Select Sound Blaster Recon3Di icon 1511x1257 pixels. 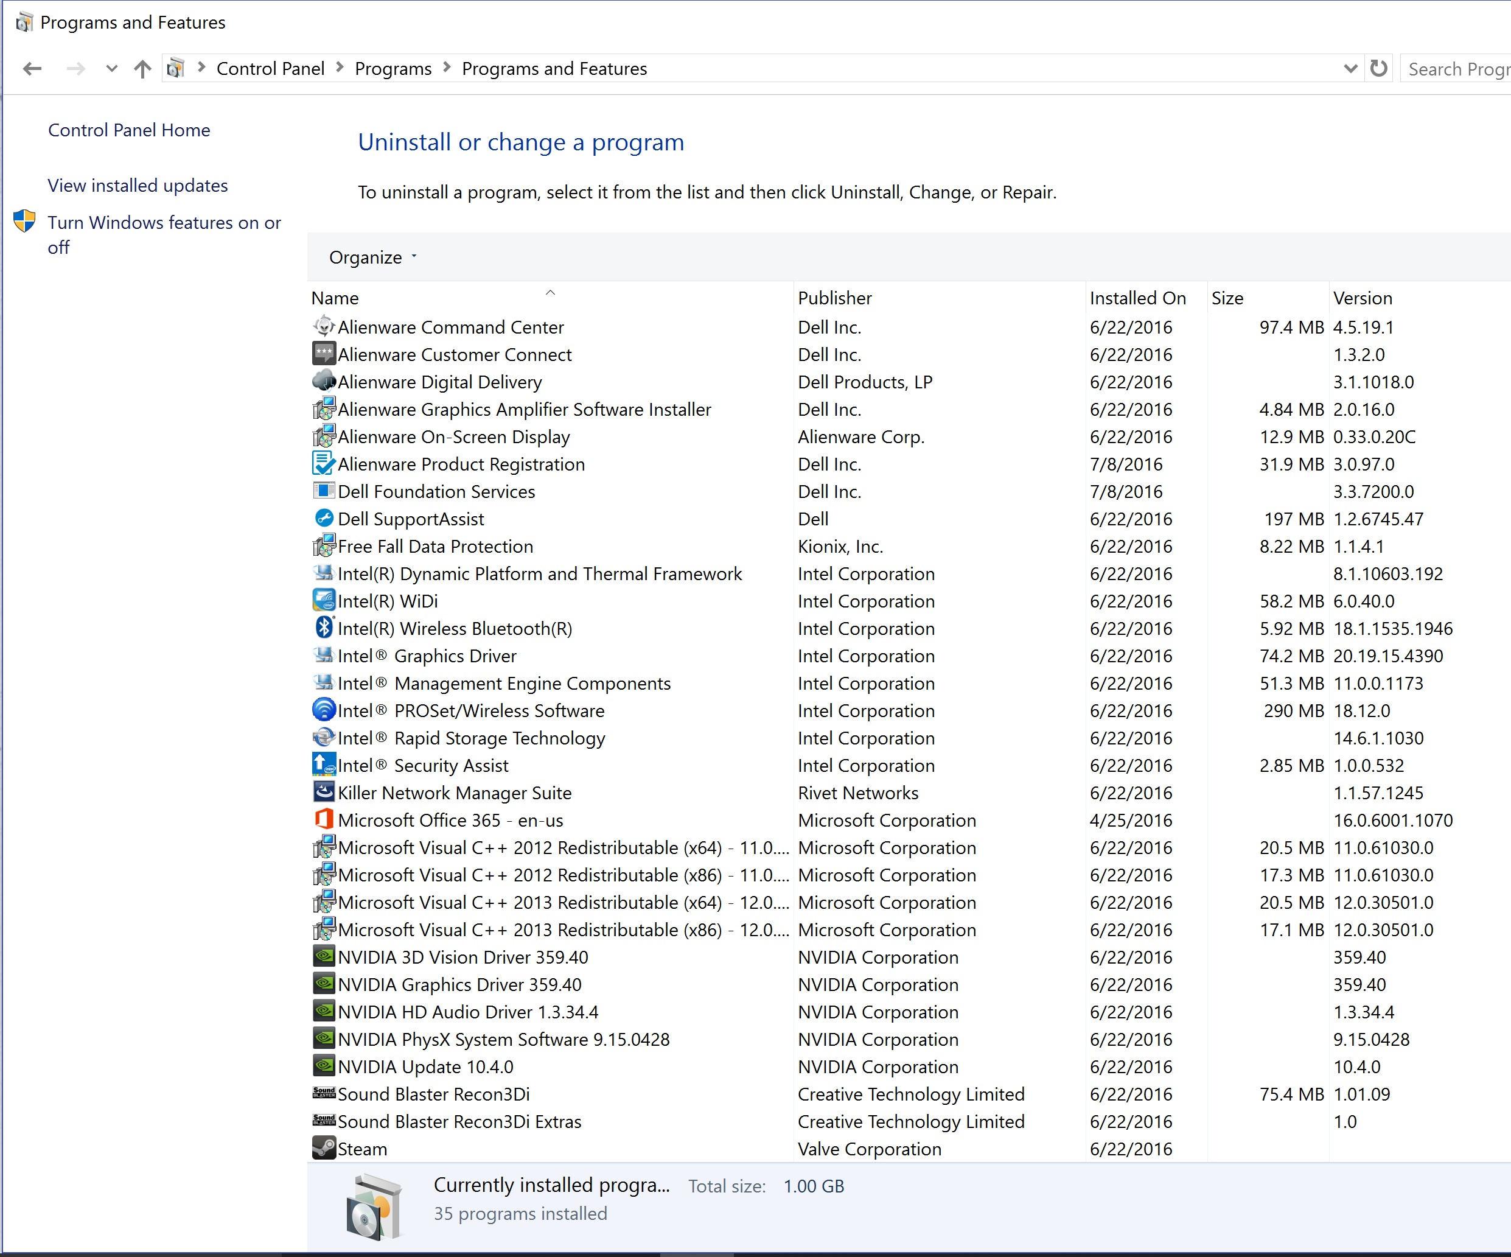pos(324,1093)
